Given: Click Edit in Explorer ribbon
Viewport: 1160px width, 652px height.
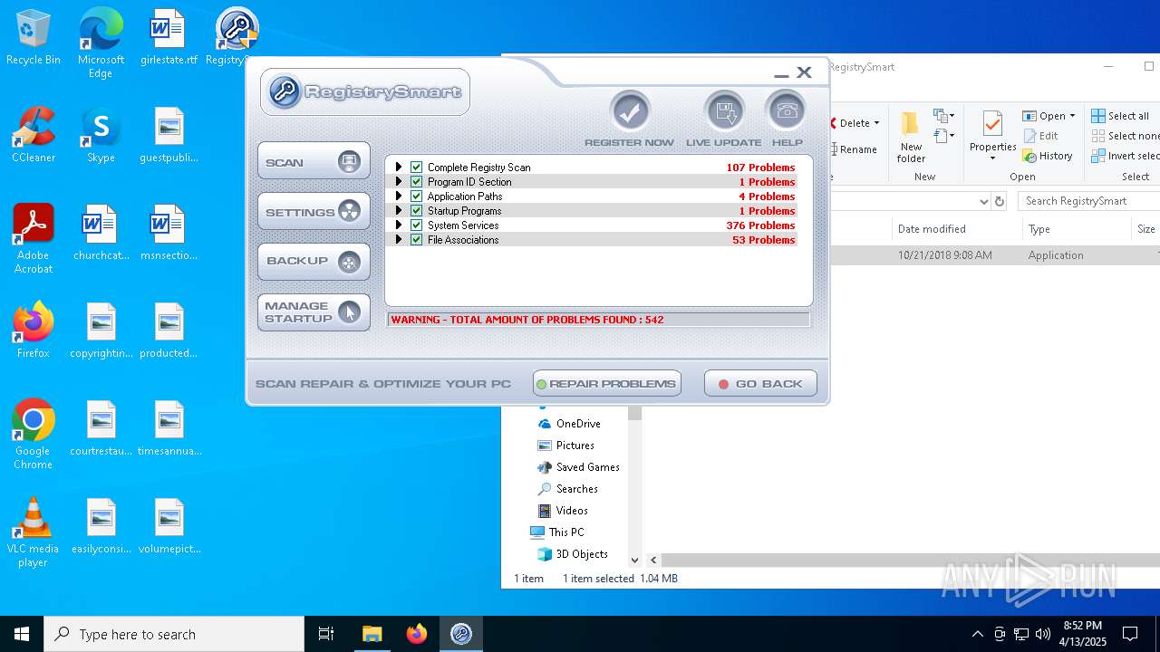Looking at the screenshot, I should pyautogui.click(x=1041, y=136).
